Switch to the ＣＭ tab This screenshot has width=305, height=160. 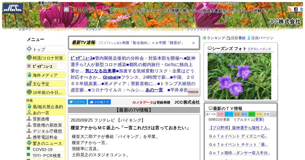click(259, 114)
